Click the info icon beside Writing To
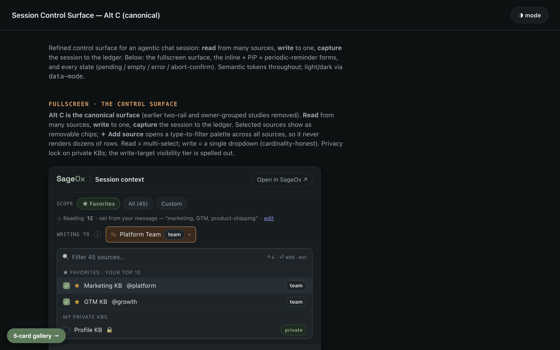Viewport: 560px width, 350px height. (98, 234)
